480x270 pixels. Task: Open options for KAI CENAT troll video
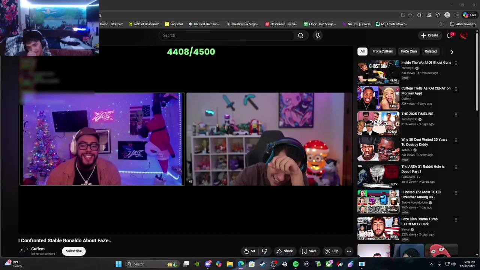[x=456, y=89]
